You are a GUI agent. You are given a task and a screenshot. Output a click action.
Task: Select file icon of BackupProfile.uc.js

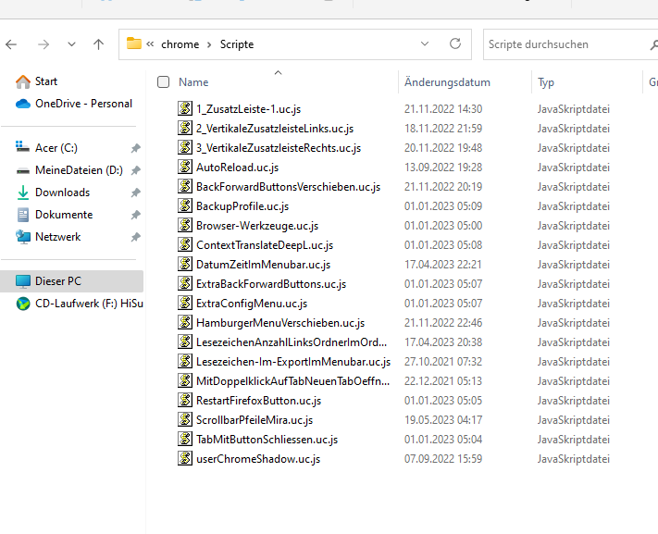click(185, 205)
